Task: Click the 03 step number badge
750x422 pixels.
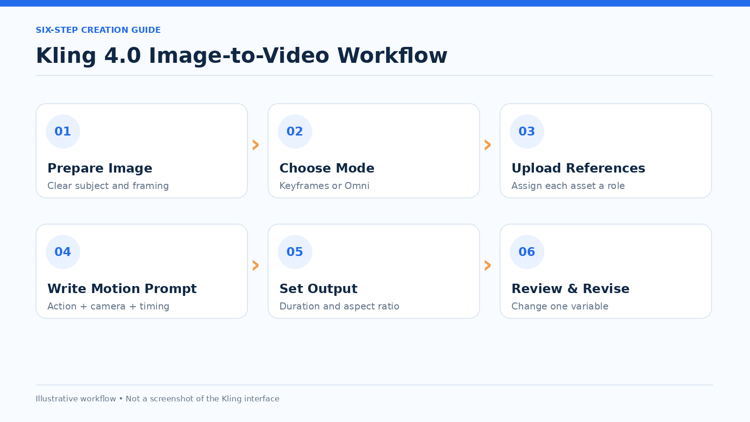Action: 527,131
